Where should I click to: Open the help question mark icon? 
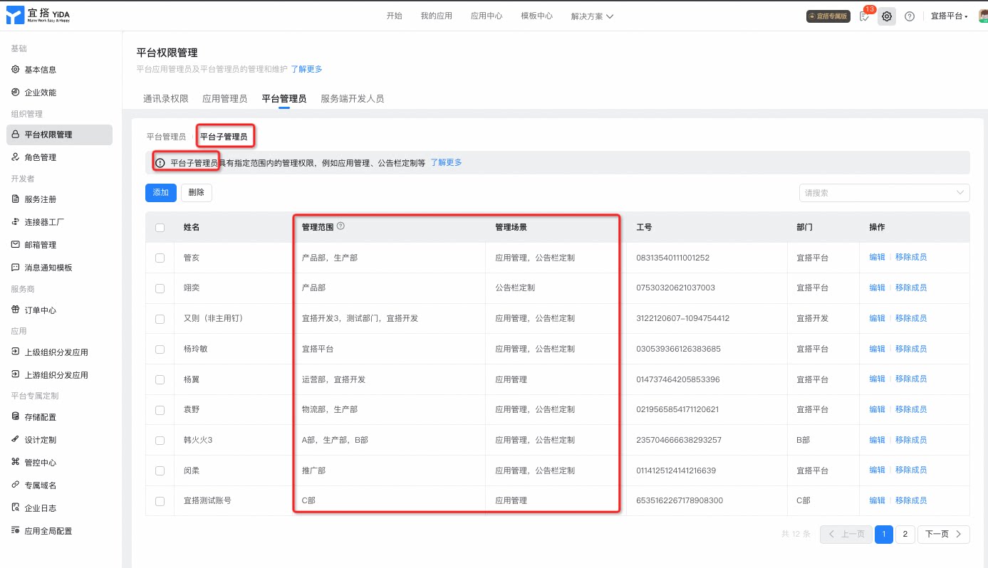tap(909, 16)
